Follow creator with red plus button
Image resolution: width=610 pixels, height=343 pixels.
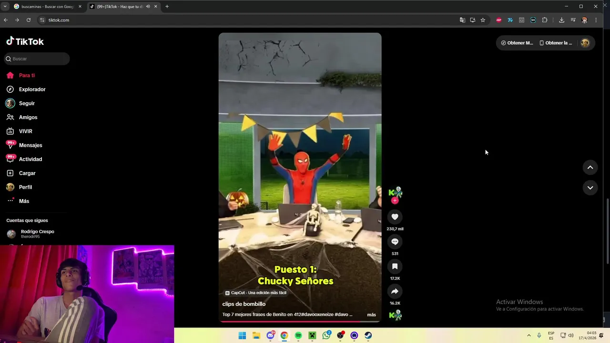point(395,201)
